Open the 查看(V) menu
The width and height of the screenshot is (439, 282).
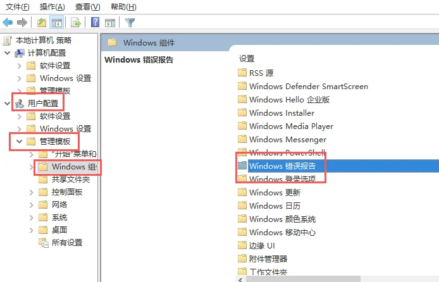tap(88, 7)
